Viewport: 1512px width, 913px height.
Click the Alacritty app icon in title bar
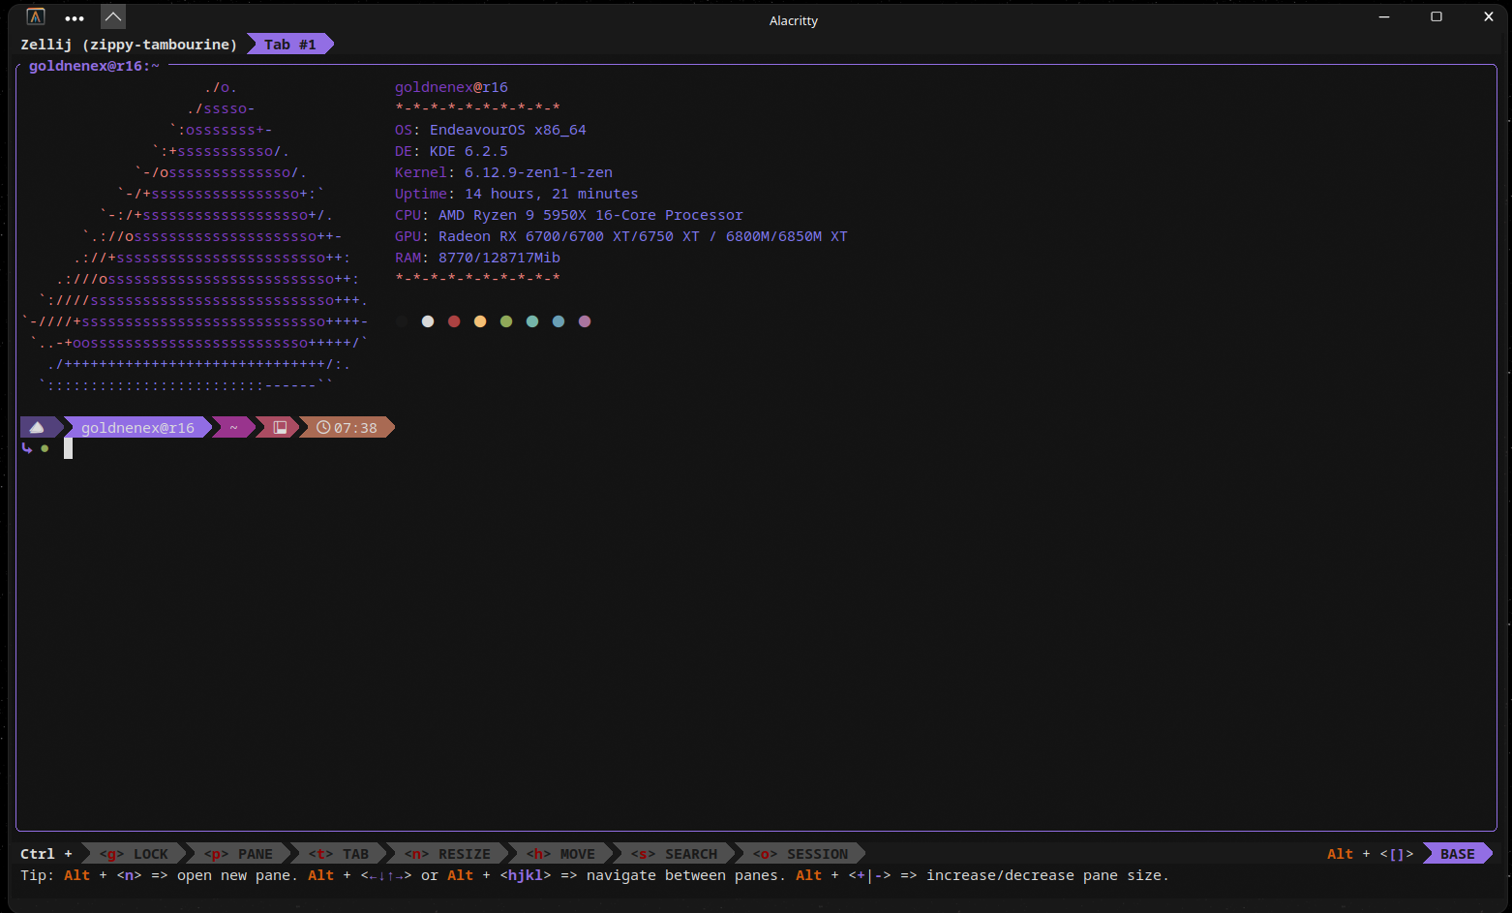(x=36, y=16)
